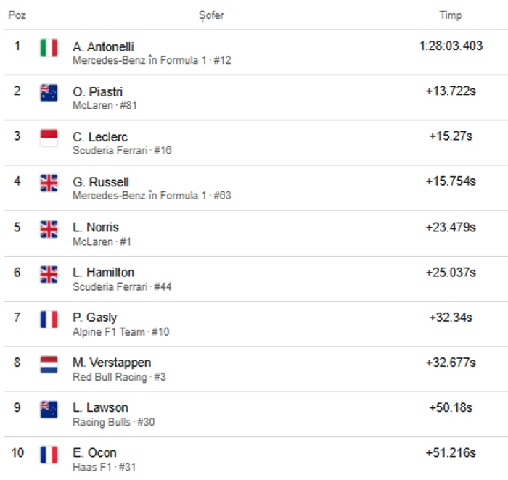Click the UK flag beside G. Russell
The image size is (508, 480).
click(x=49, y=183)
